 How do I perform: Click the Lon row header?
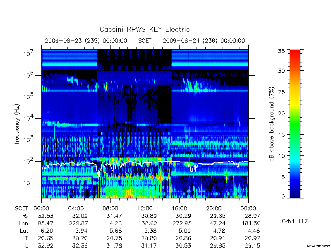[23, 223]
